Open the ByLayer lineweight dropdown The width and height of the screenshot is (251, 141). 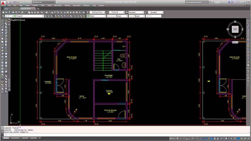137,16
